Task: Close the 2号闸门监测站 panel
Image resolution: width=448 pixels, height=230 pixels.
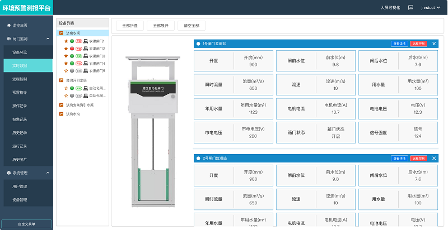Action: click(434, 159)
